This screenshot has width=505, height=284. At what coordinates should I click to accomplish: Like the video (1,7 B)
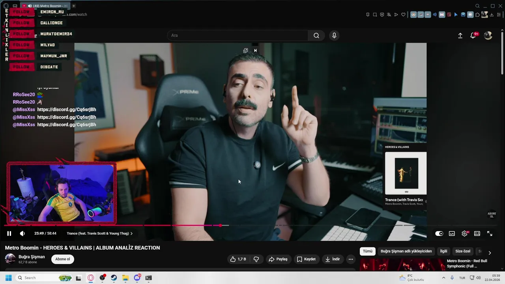coord(238,259)
